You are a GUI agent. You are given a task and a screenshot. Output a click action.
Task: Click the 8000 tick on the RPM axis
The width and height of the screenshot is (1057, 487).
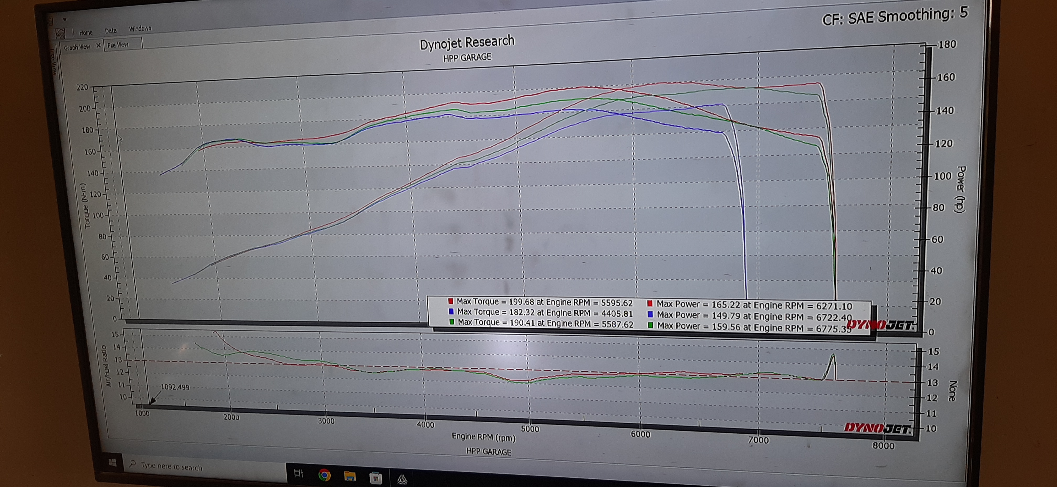(883, 446)
